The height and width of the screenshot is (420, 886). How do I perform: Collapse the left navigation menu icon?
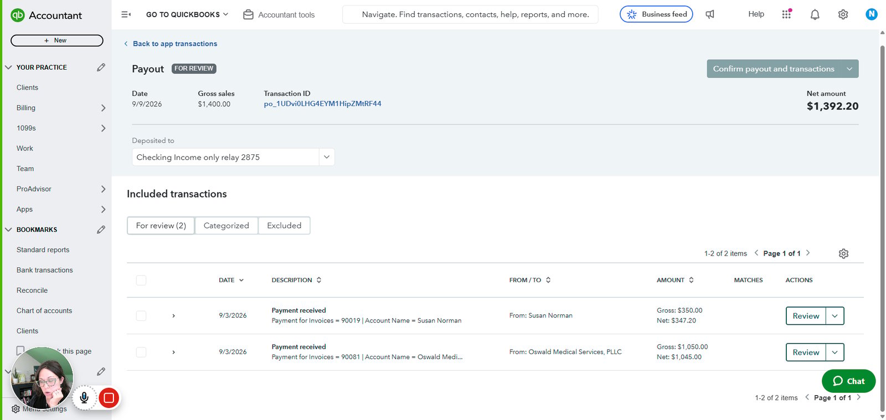click(x=126, y=14)
